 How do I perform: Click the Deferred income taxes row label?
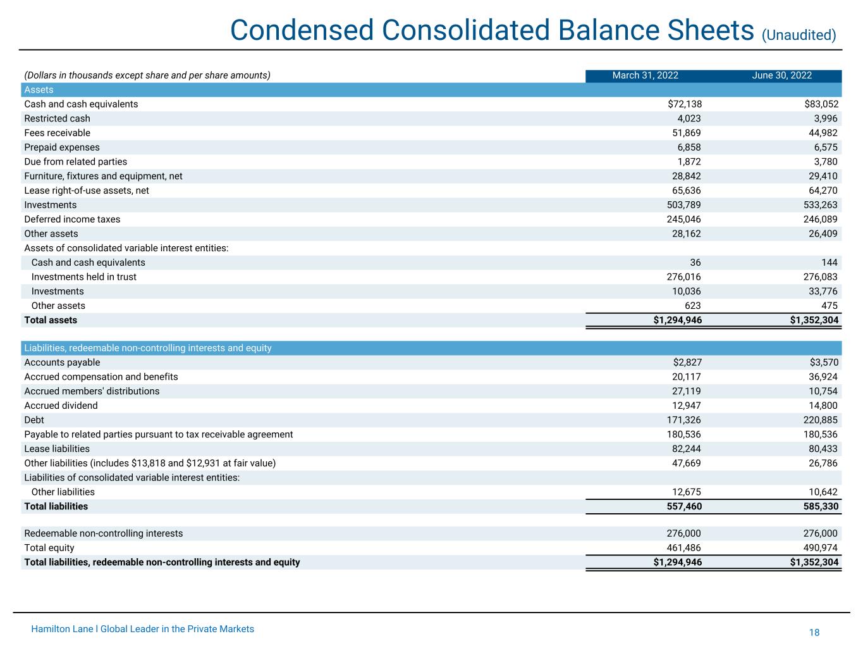point(72,220)
